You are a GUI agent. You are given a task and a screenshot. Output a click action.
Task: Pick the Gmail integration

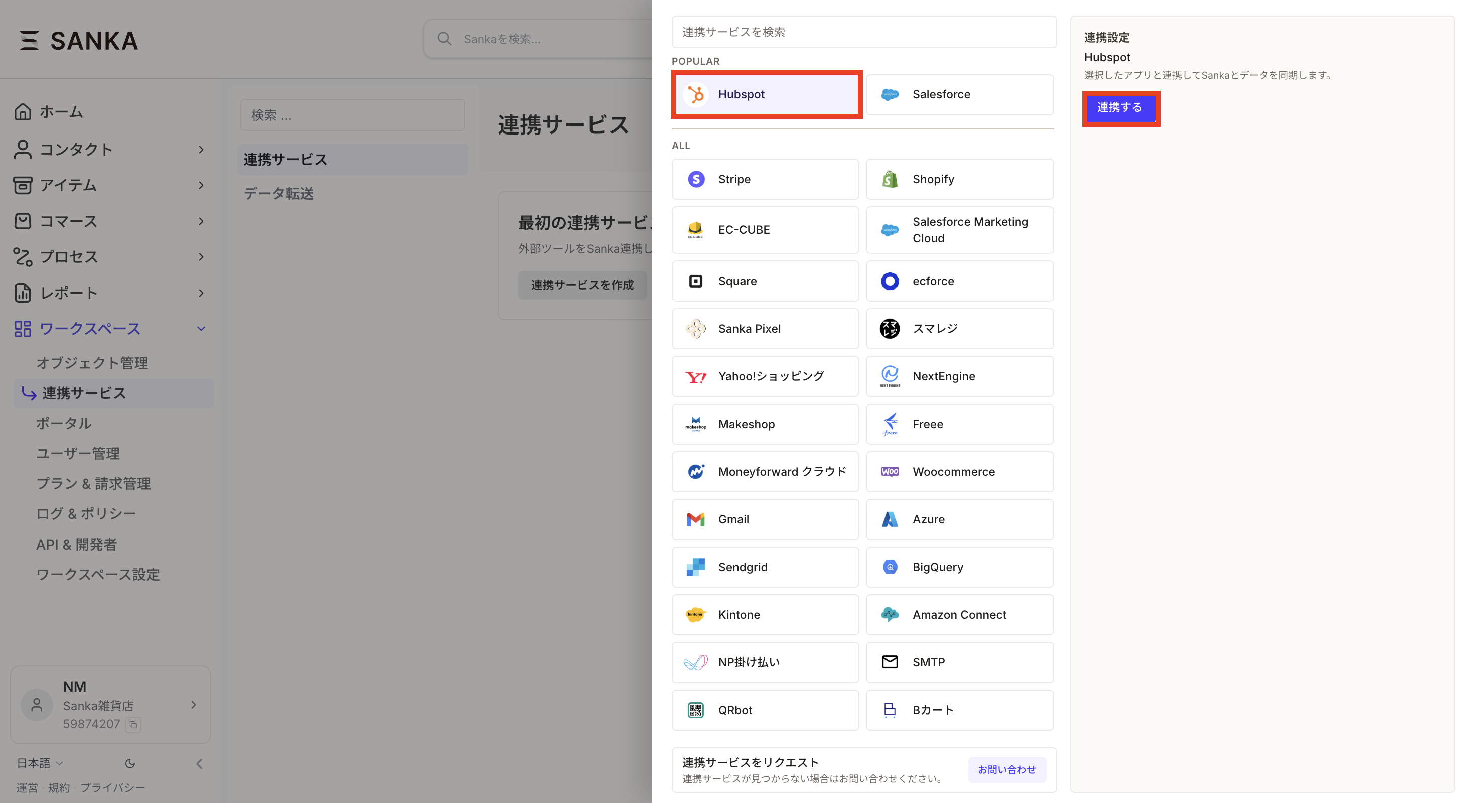pyautogui.click(x=765, y=519)
